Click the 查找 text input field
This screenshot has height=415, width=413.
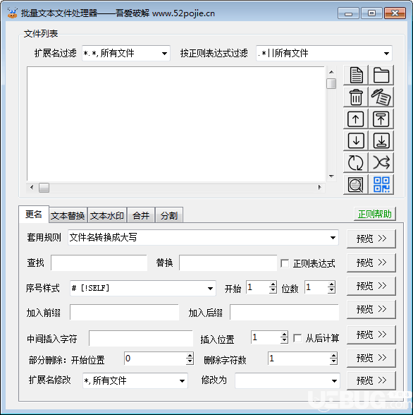click(99, 263)
